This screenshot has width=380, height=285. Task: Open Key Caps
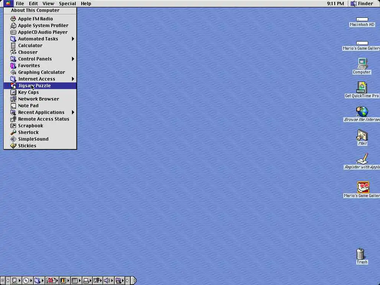(x=40, y=92)
